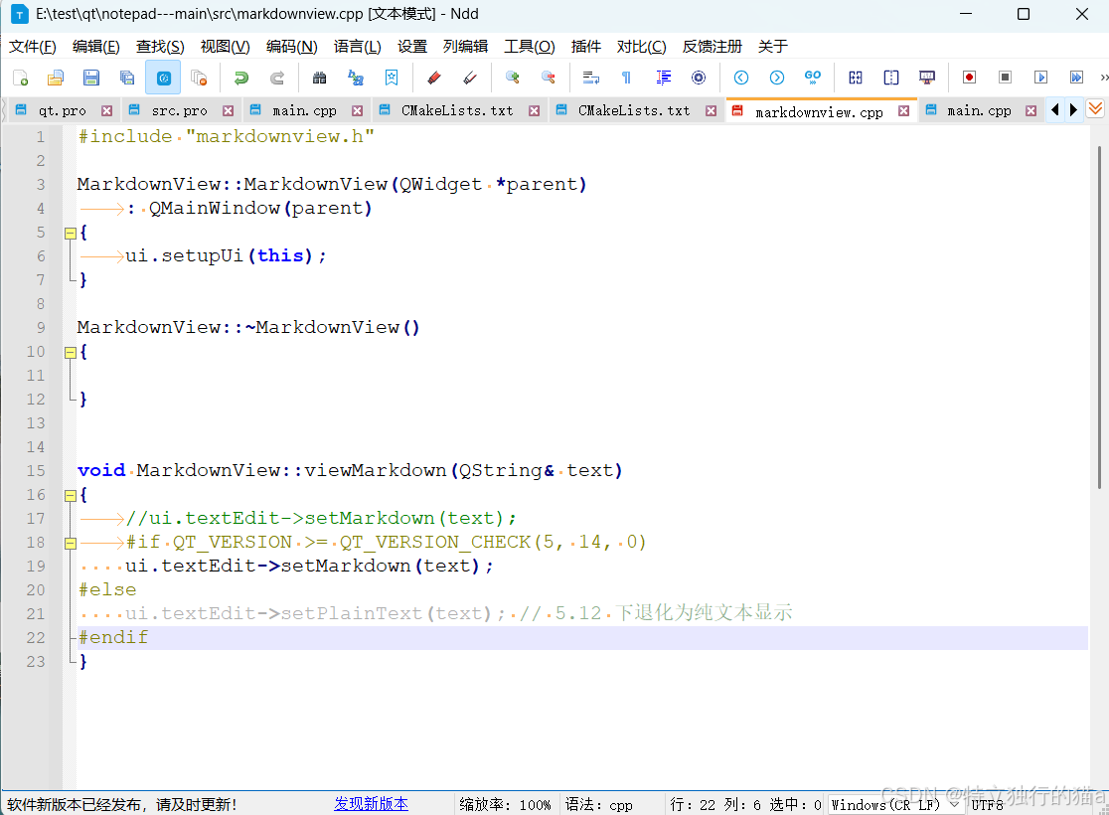
Task: Toggle the highlighted blue toolbar button
Action: (x=163, y=78)
